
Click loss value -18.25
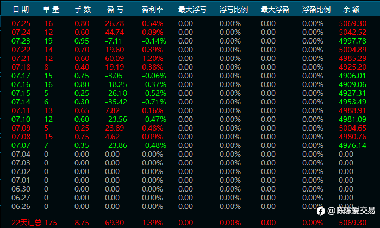click(x=116, y=85)
